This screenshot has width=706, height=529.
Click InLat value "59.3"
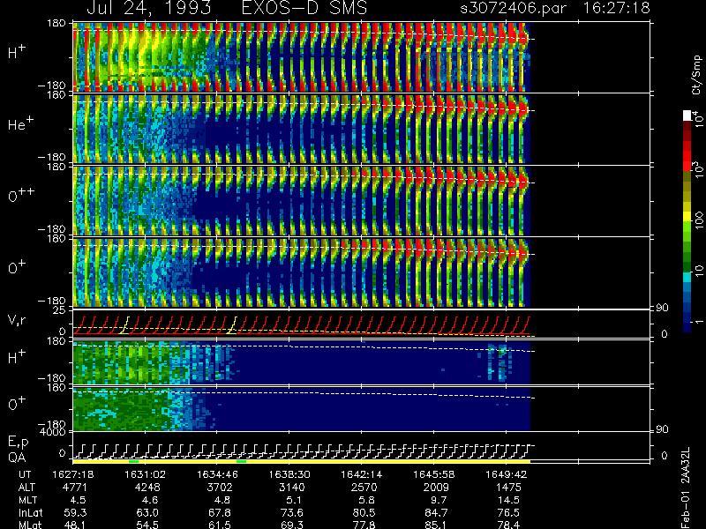click(75, 512)
